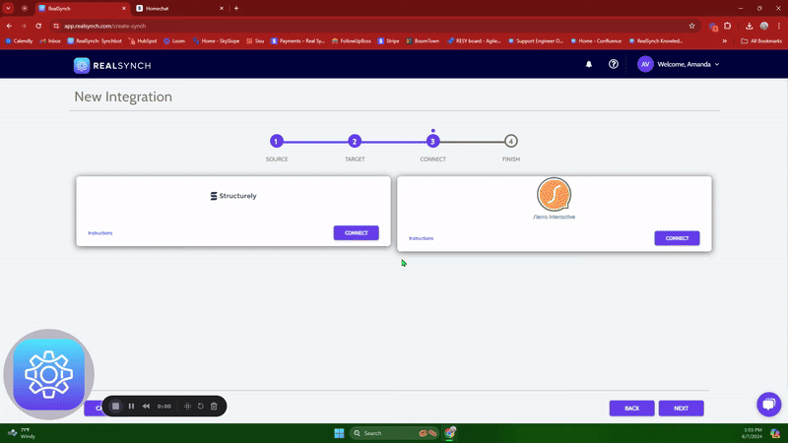Open browser downloads
This screenshot has height=443, width=788.
click(749, 26)
